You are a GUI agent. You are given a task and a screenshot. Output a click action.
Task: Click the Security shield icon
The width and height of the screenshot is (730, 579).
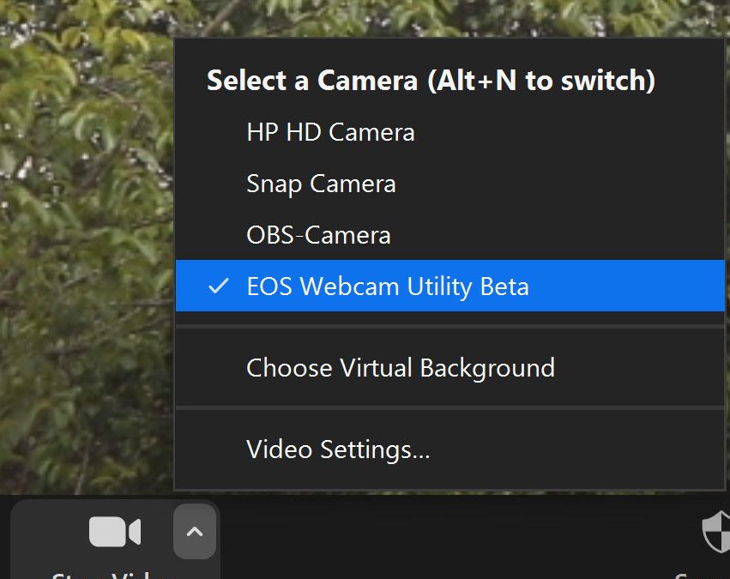coord(715,534)
